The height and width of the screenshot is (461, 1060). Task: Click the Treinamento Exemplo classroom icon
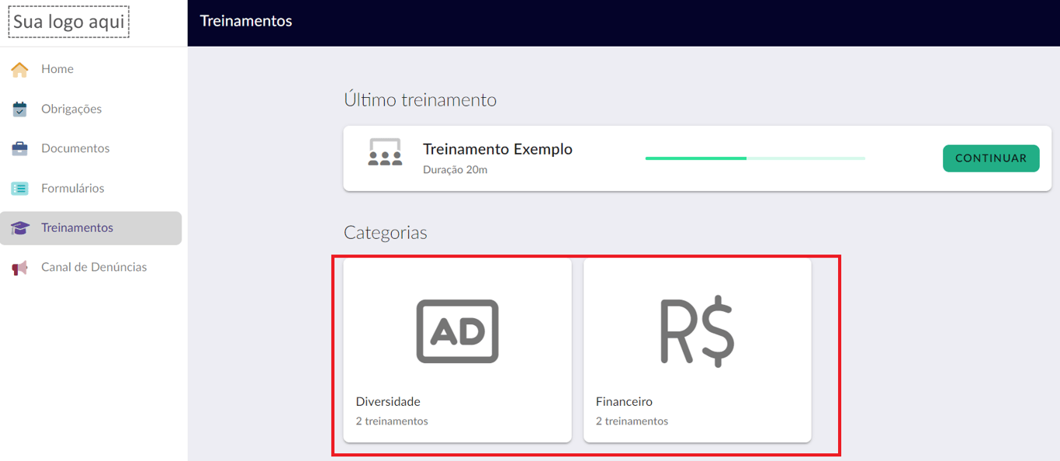[x=385, y=153]
